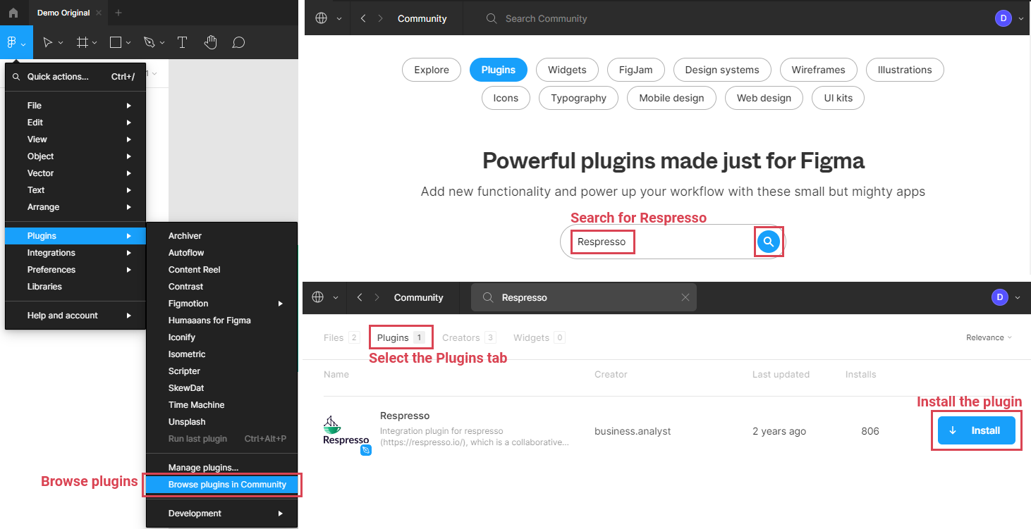Image resolution: width=1031 pixels, height=529 pixels.
Task: Select the Plugins menu item
Action: pos(75,236)
